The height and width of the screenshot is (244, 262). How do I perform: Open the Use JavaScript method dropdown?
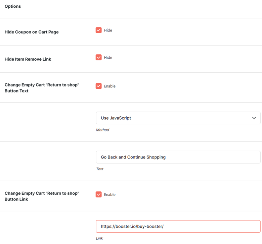(178, 118)
